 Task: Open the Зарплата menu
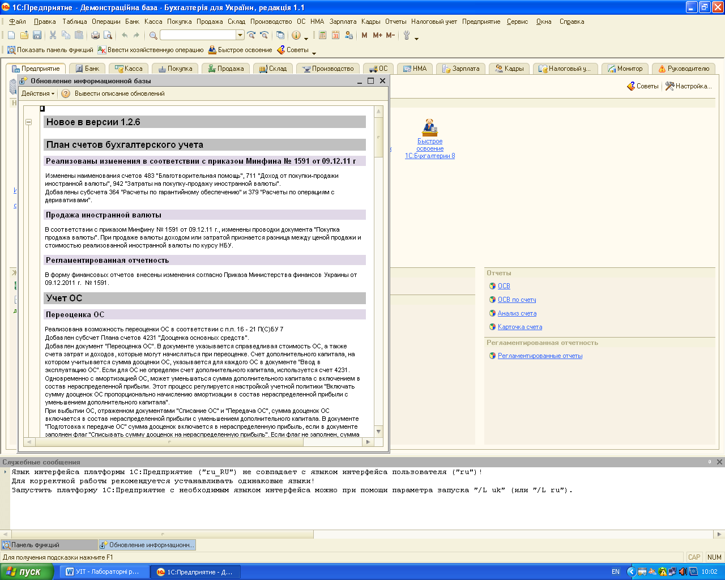tap(343, 22)
